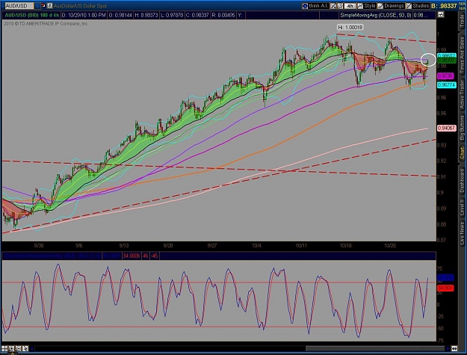Screen dimensions: 467x355
Task: Click the right scroll arrow of the bottom scrollbar
Action: tap(448, 348)
